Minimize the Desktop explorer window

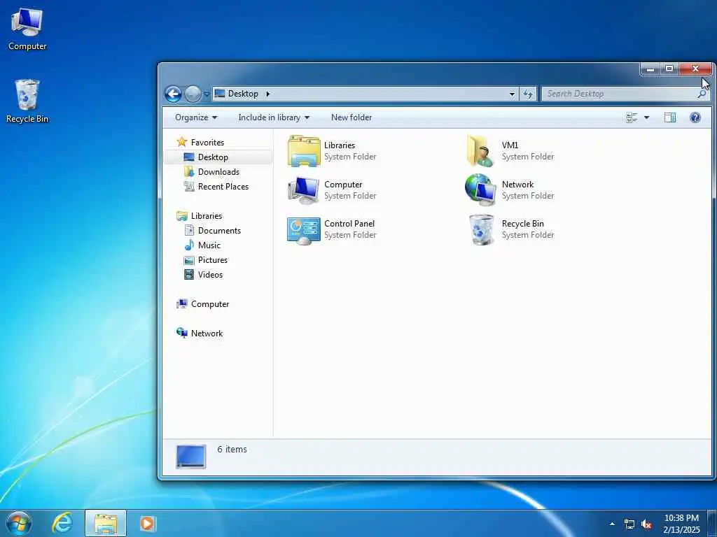(650, 69)
